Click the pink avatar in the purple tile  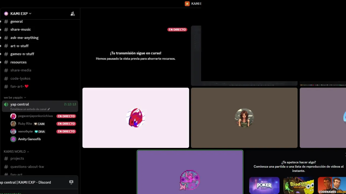(x=190, y=180)
